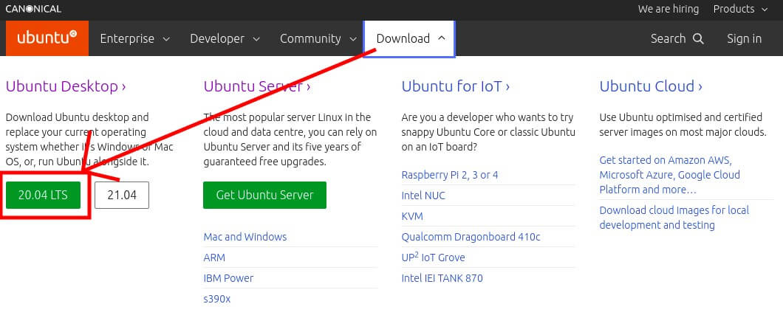Open the Mac and Windows link

pos(245,236)
